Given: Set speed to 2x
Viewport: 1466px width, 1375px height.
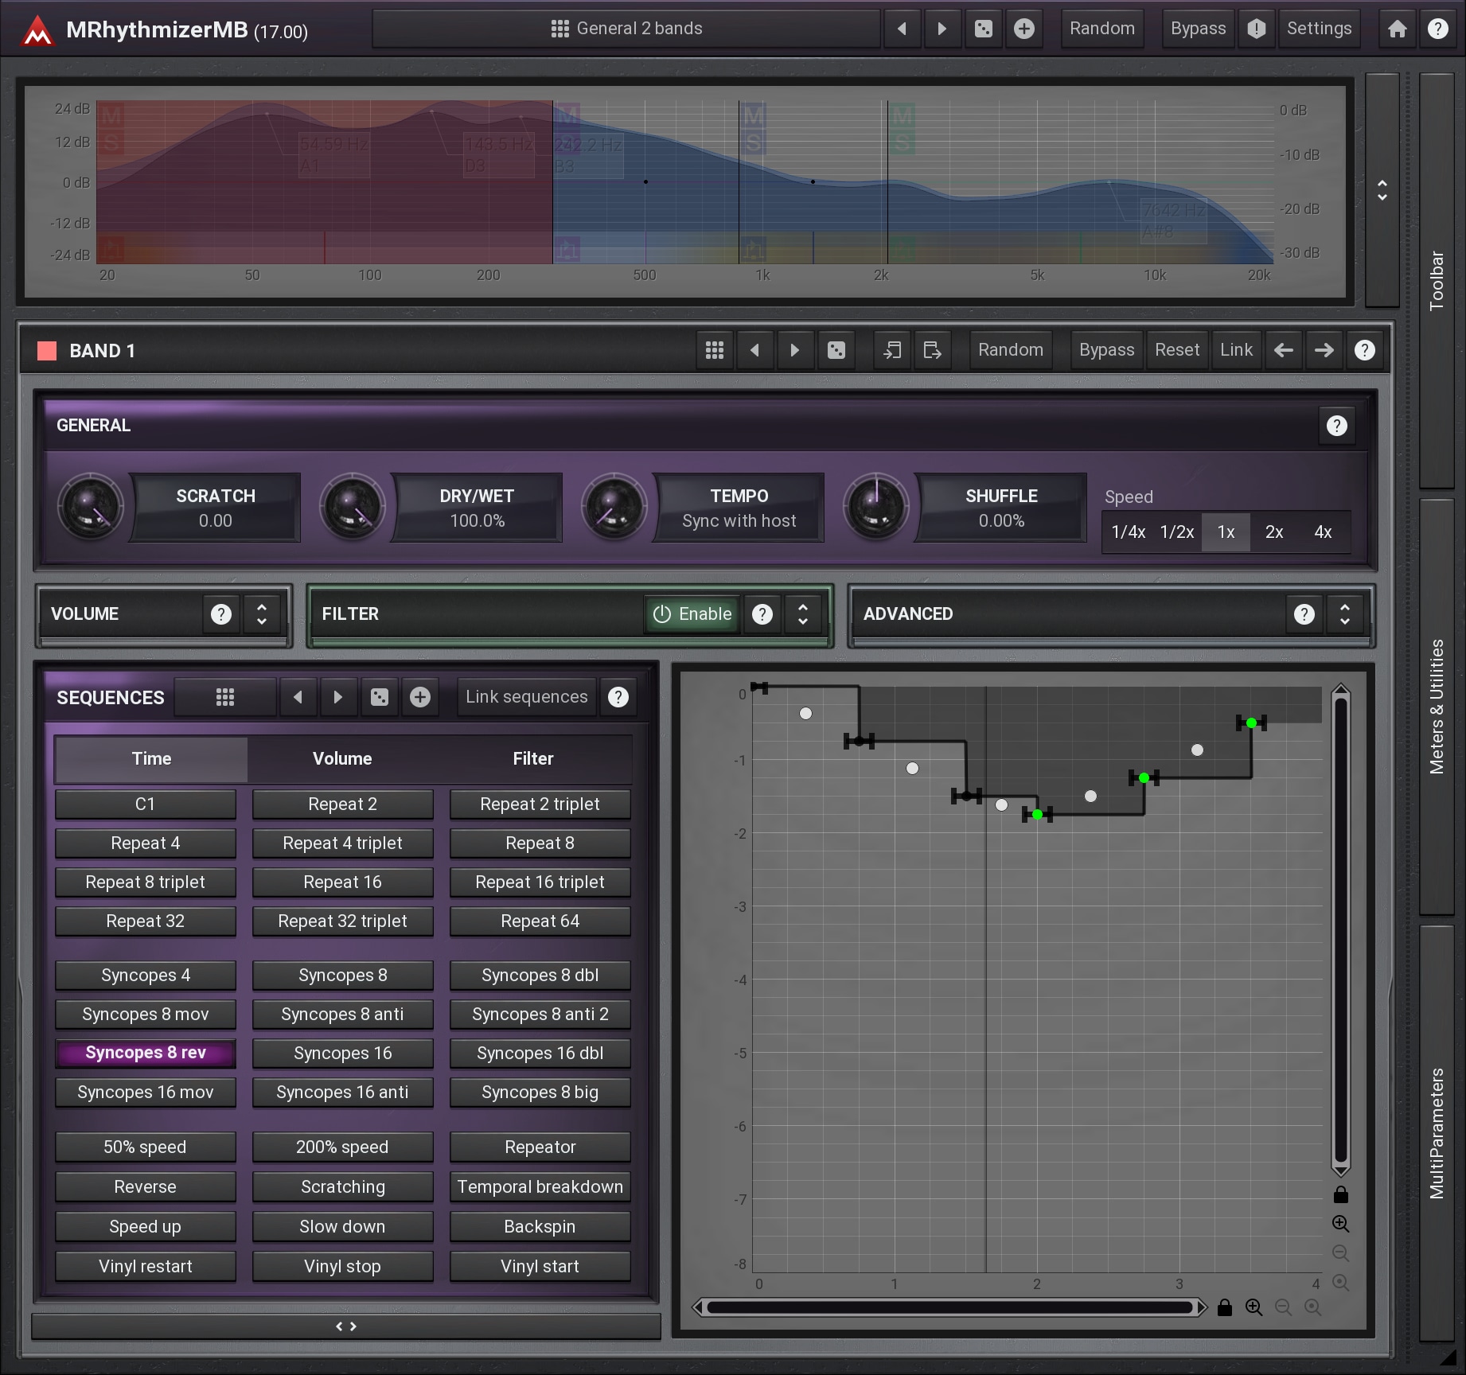Looking at the screenshot, I should (x=1273, y=532).
